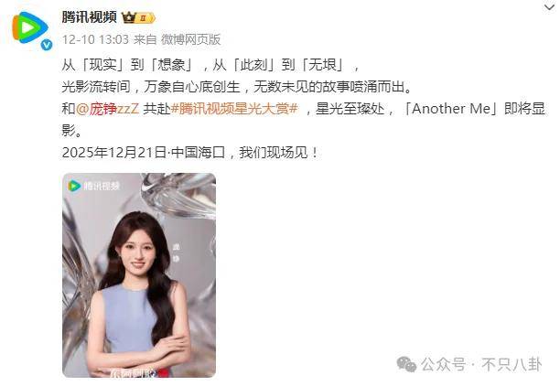Image resolution: width=560 pixels, height=386 pixels.
Task: Expand the post options chevron menu
Action: (x=549, y=7)
